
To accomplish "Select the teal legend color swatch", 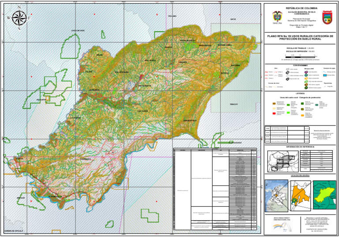I will 317,105.
